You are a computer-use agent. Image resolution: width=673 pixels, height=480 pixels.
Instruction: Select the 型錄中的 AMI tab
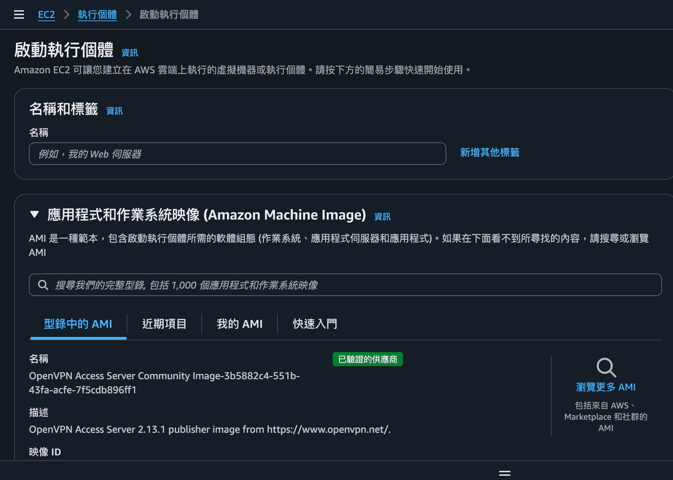point(78,324)
